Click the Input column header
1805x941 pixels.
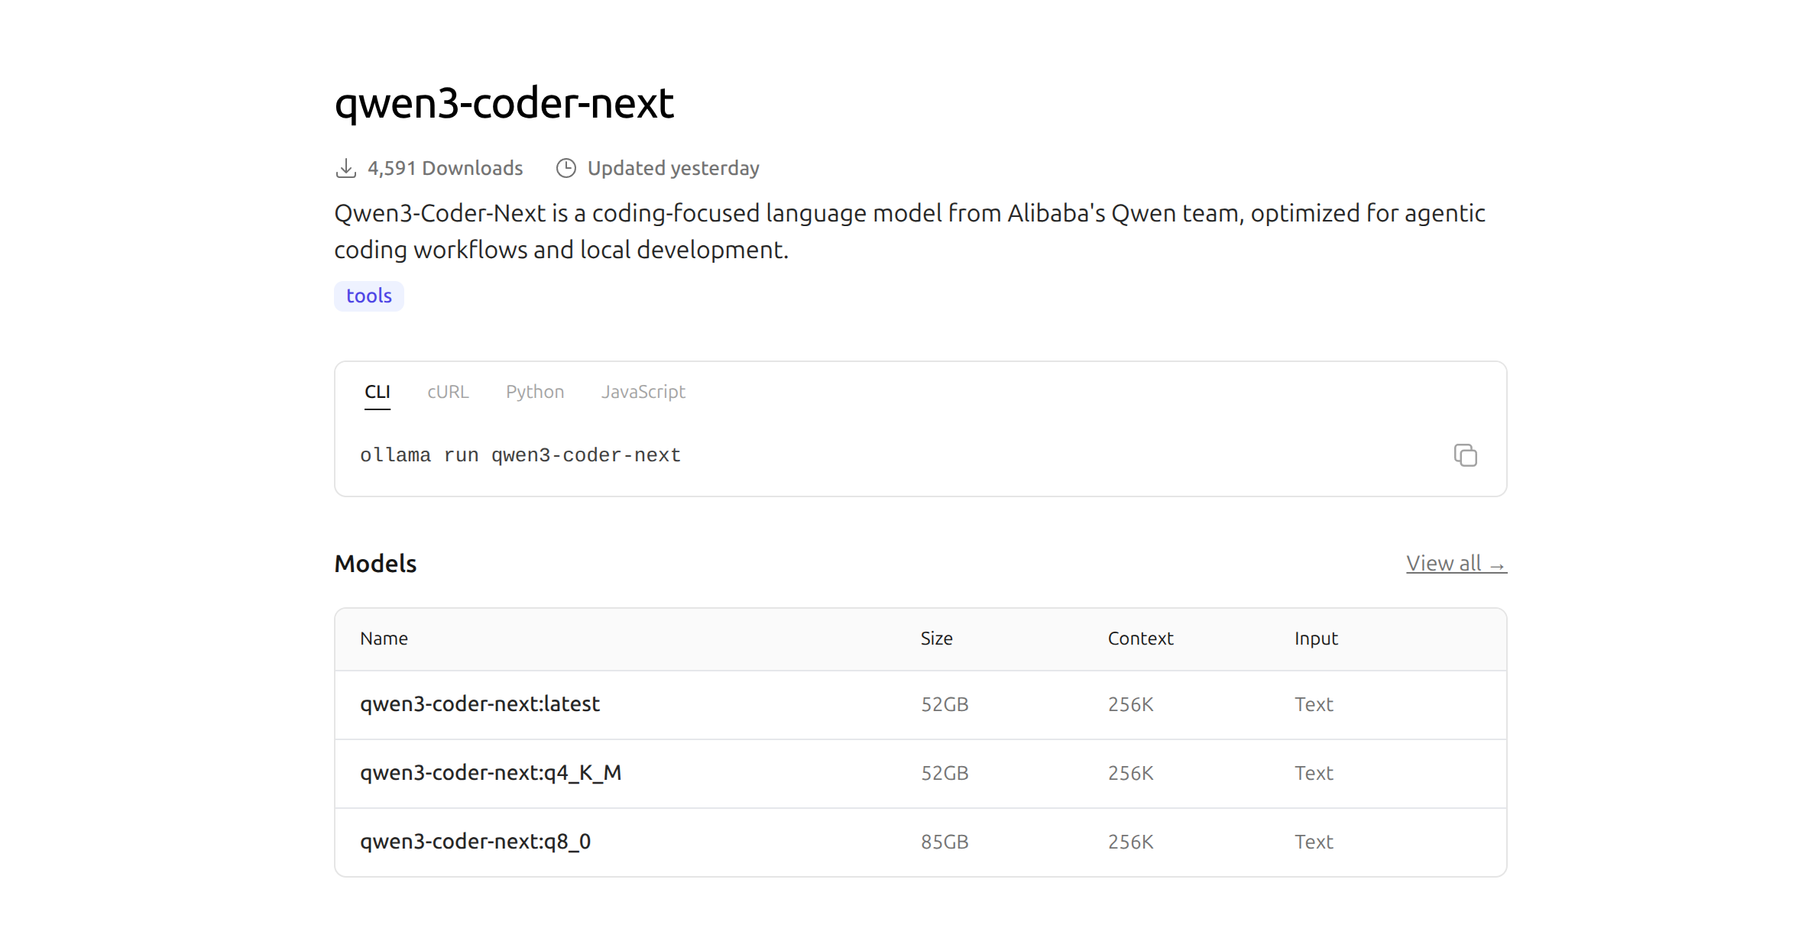tap(1316, 639)
